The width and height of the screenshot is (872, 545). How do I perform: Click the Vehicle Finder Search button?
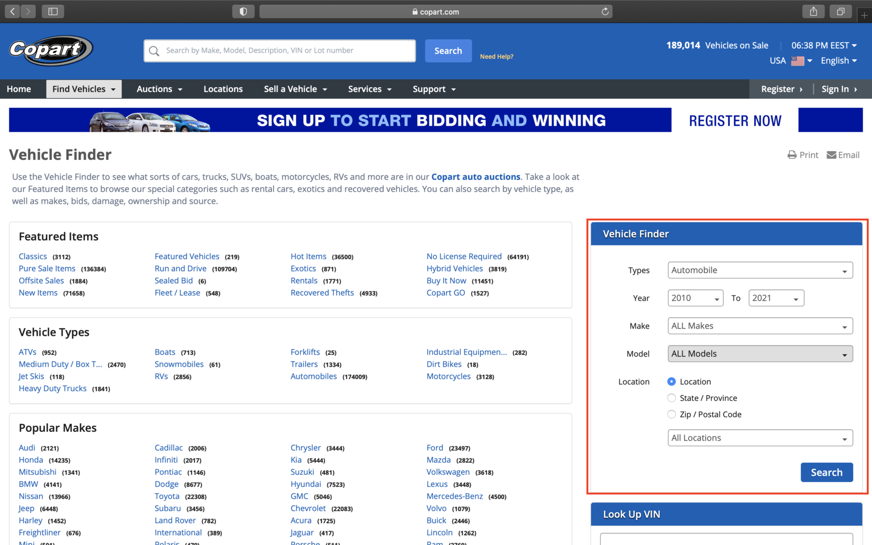click(827, 472)
